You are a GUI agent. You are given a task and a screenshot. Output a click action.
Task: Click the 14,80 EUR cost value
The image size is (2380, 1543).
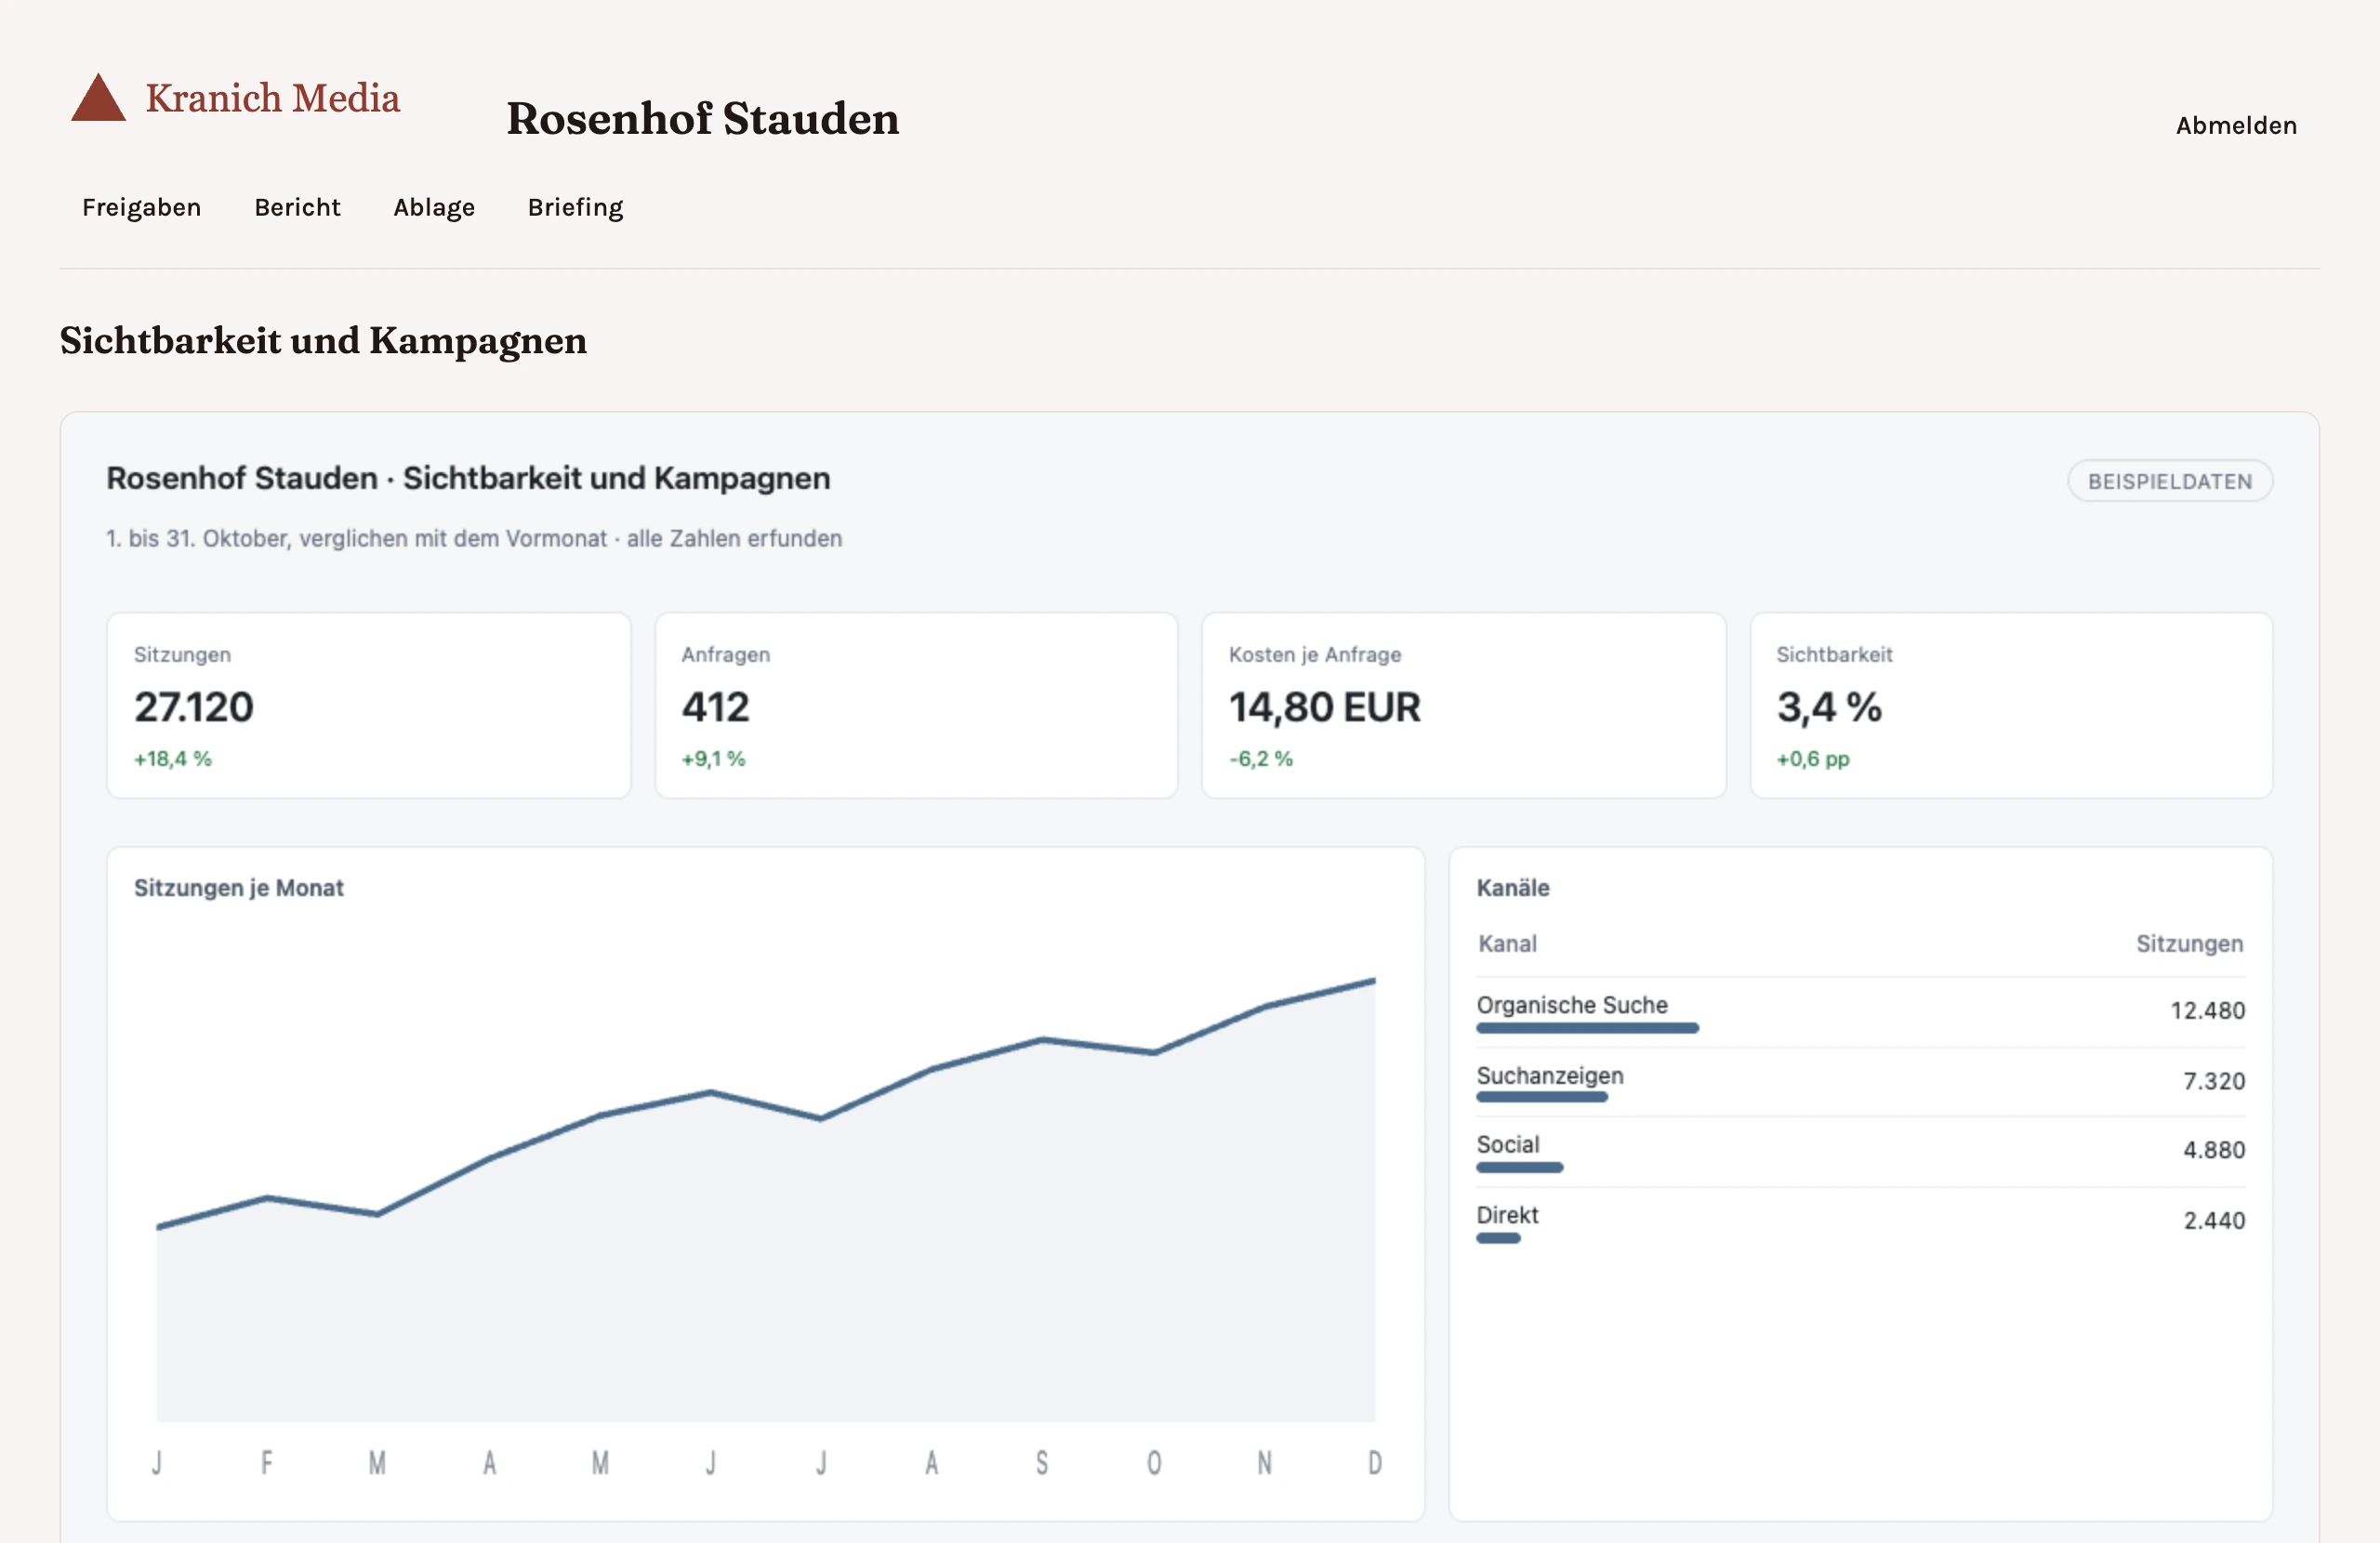1324,707
